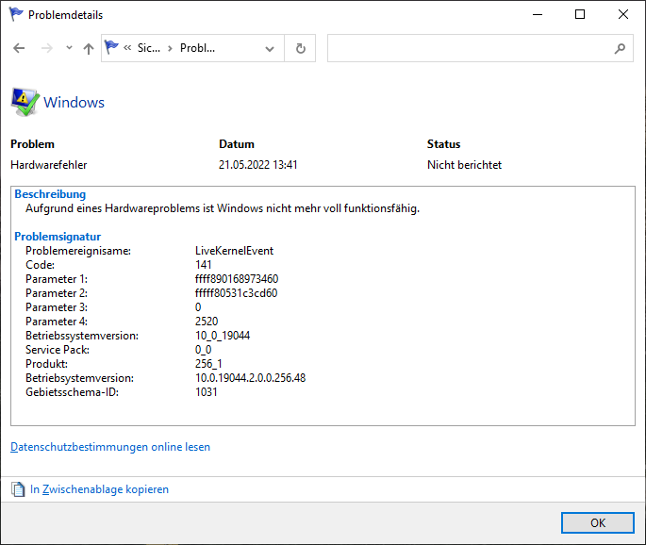Click Code value '141'

(204, 265)
